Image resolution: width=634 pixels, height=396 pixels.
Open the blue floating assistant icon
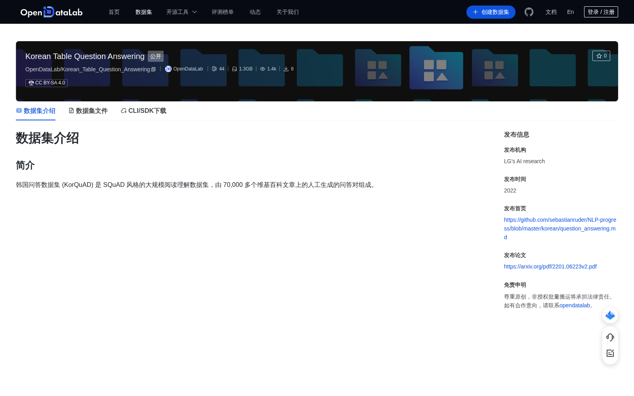coord(610,315)
